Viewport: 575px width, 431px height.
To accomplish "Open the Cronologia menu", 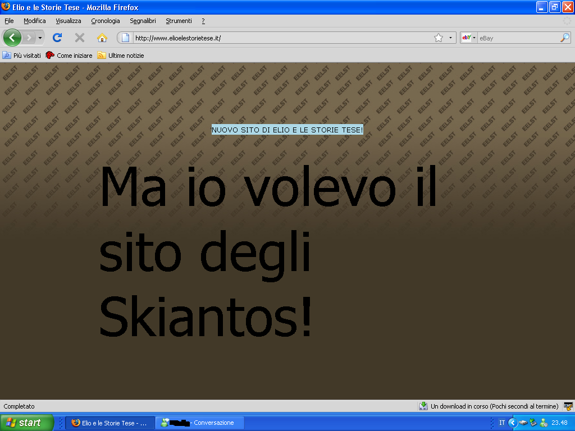I will pos(106,21).
